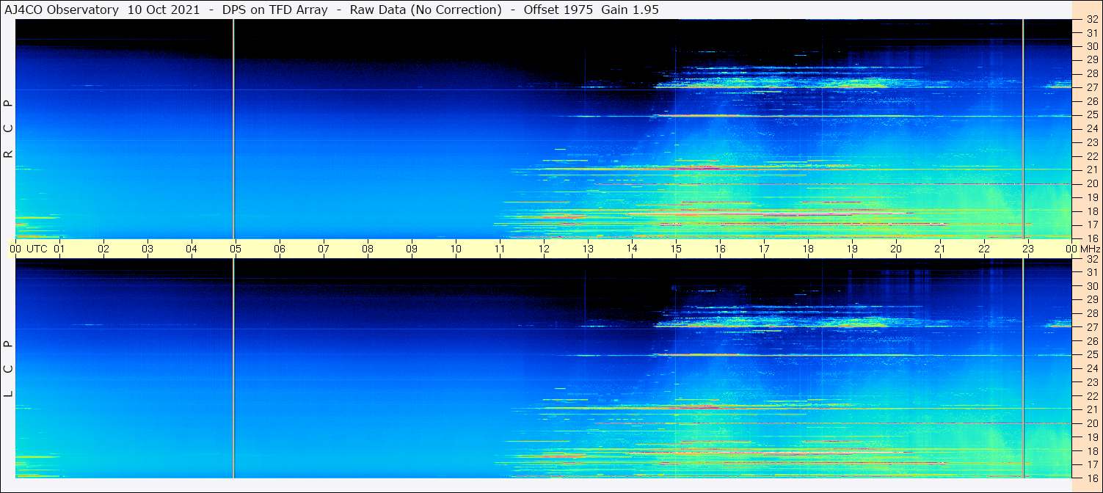Click the yellow marker line near 05 in RCP panel
1103x493 pixels.
click(233, 128)
